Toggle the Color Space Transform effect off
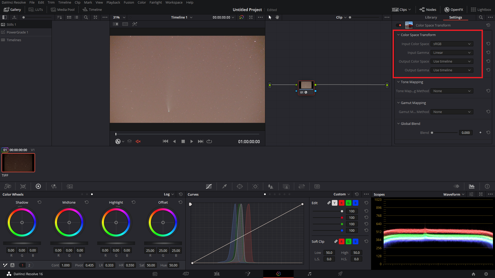 (399, 25)
